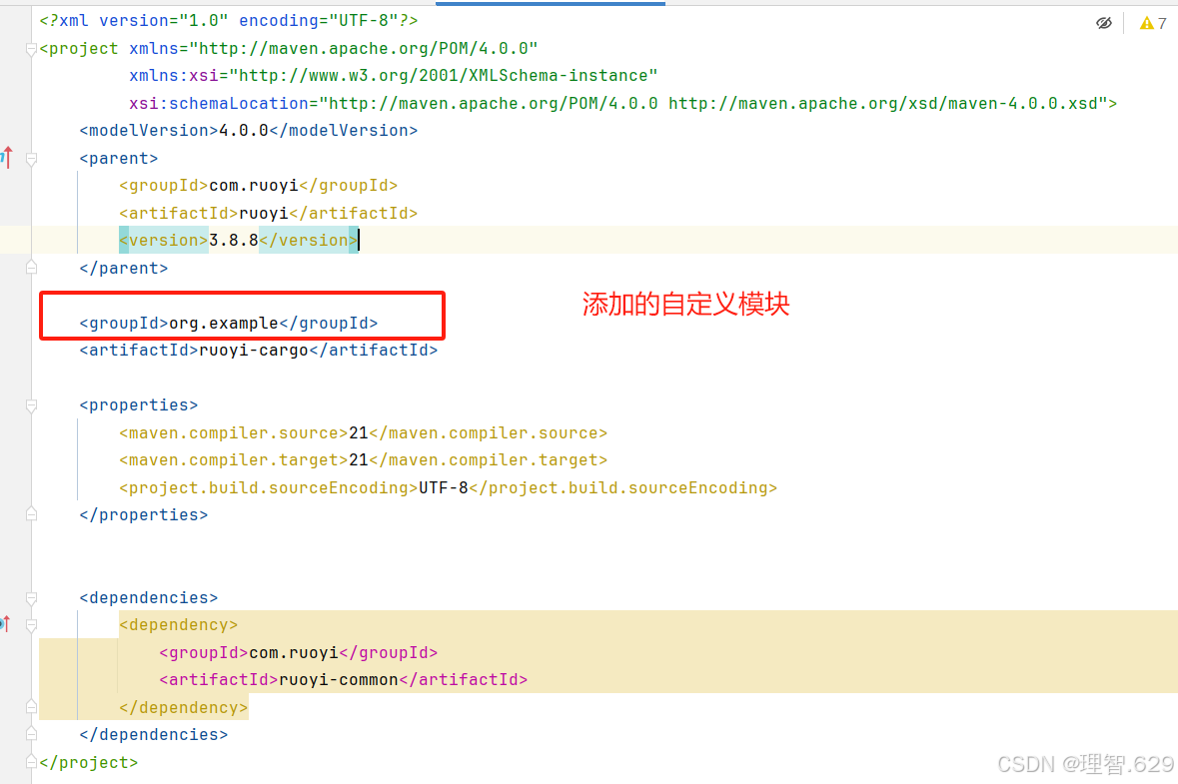Collapse the properties block in the gutter
This screenshot has height=784, width=1178.
[30, 404]
